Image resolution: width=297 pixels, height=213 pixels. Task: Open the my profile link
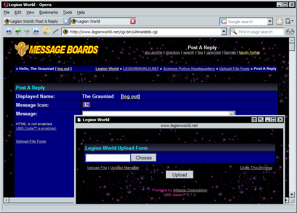pos(154,52)
